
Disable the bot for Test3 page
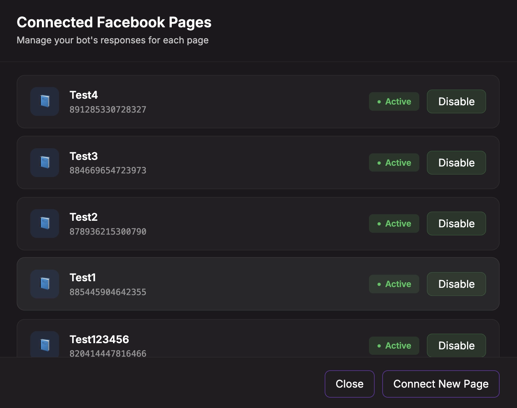[x=456, y=163]
